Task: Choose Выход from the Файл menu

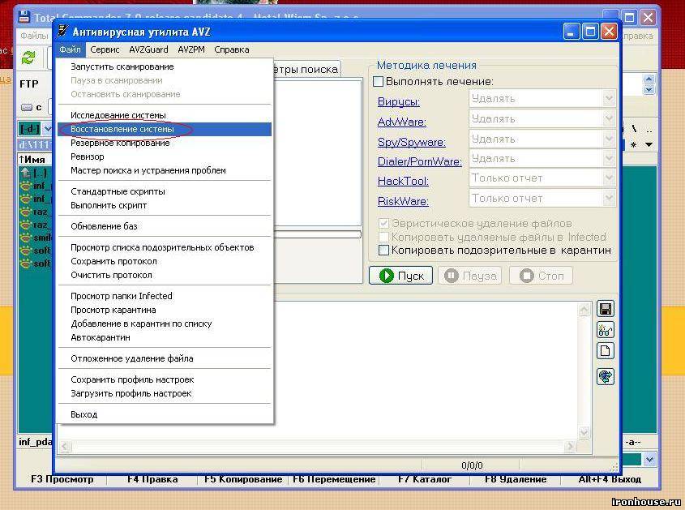Action: click(x=165, y=414)
